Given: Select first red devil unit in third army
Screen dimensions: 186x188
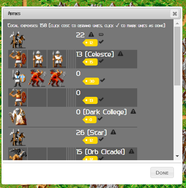Looking at the screenshot, I should [x=37, y=78].
